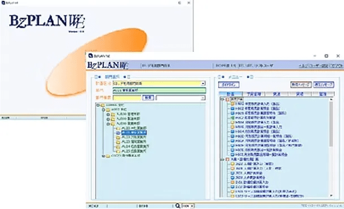Open the empty combo box next to 検索
This screenshot has width=344, height=209.
[x=180, y=98]
